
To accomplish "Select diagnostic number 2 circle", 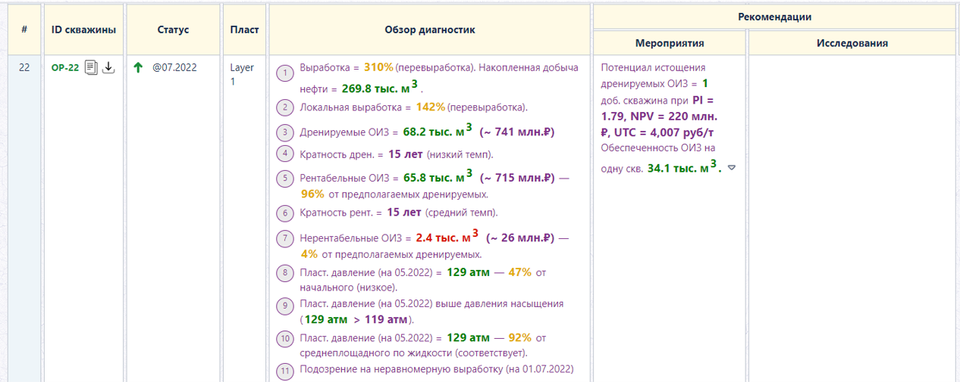I will point(285,107).
